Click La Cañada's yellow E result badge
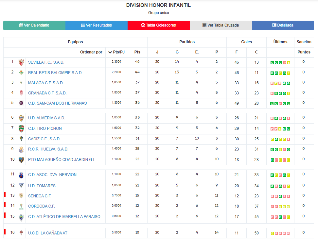The height and width of the screenshot is (241, 318). click(273, 233)
